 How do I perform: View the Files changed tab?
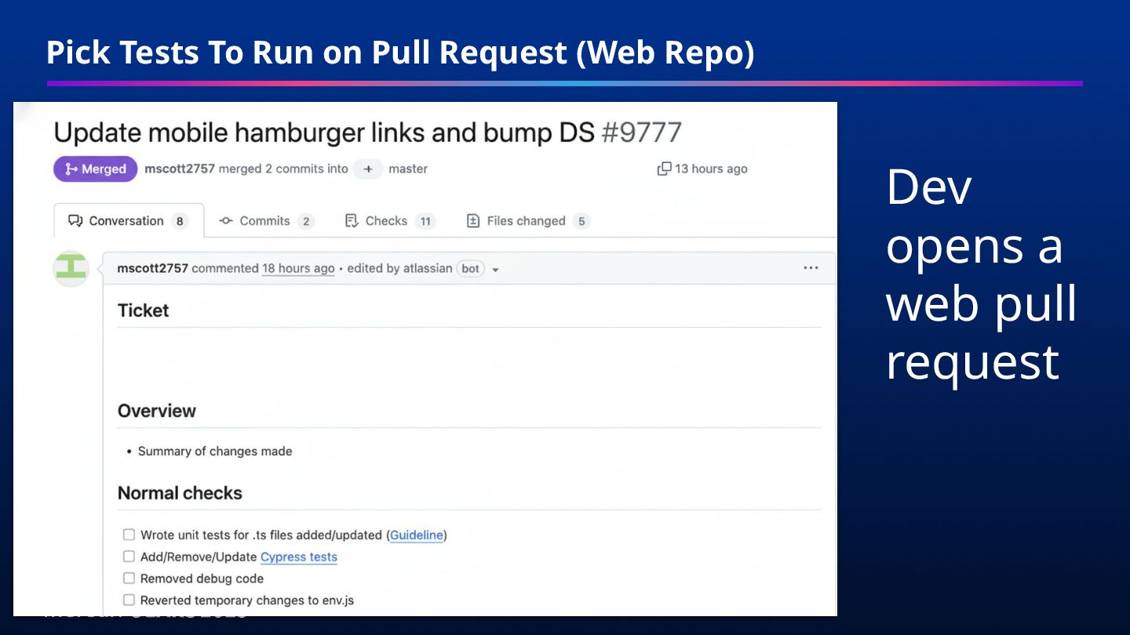point(528,221)
